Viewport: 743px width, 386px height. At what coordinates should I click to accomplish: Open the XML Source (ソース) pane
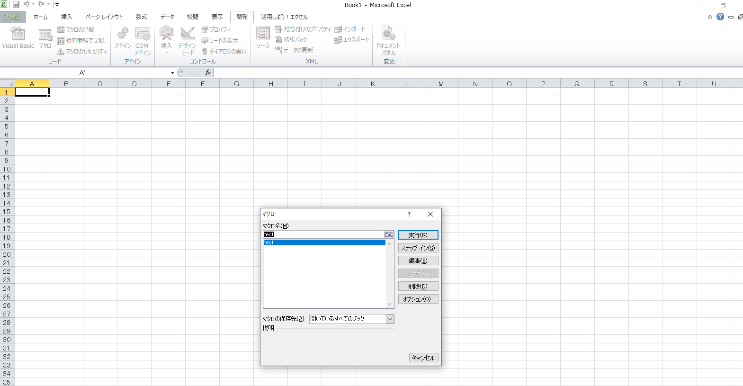263,38
